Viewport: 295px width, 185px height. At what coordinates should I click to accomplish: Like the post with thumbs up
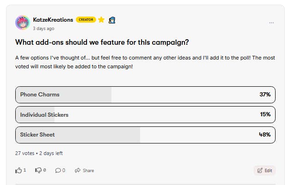[x=19, y=170]
